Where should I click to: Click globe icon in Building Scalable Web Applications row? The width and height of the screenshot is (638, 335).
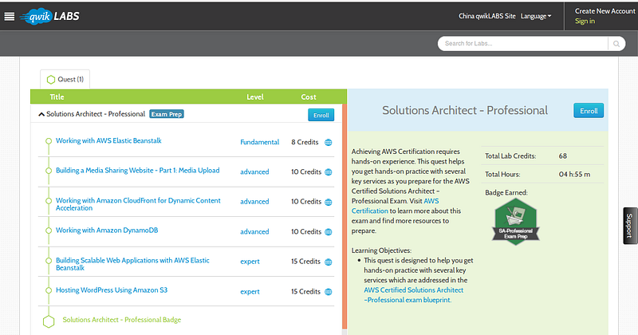[329, 262]
